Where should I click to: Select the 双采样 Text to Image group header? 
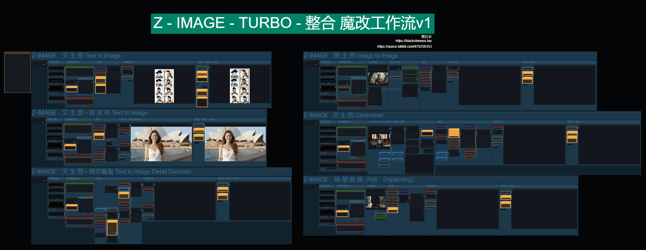(x=89, y=113)
